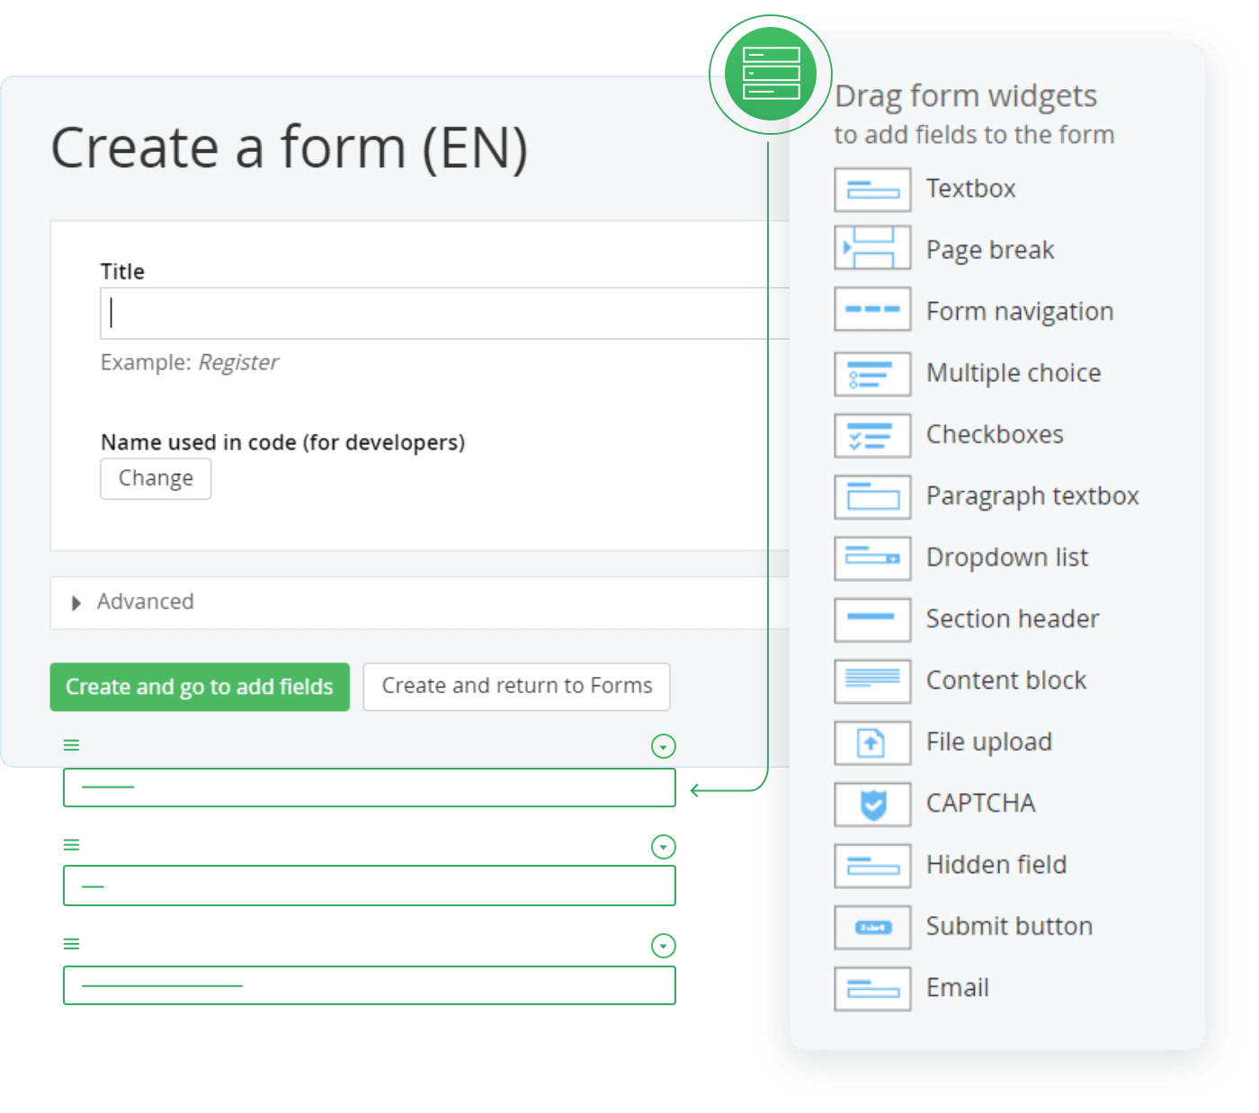Open the first field's circular dropdown arrow
The height and width of the screenshot is (1113, 1259).
(663, 746)
